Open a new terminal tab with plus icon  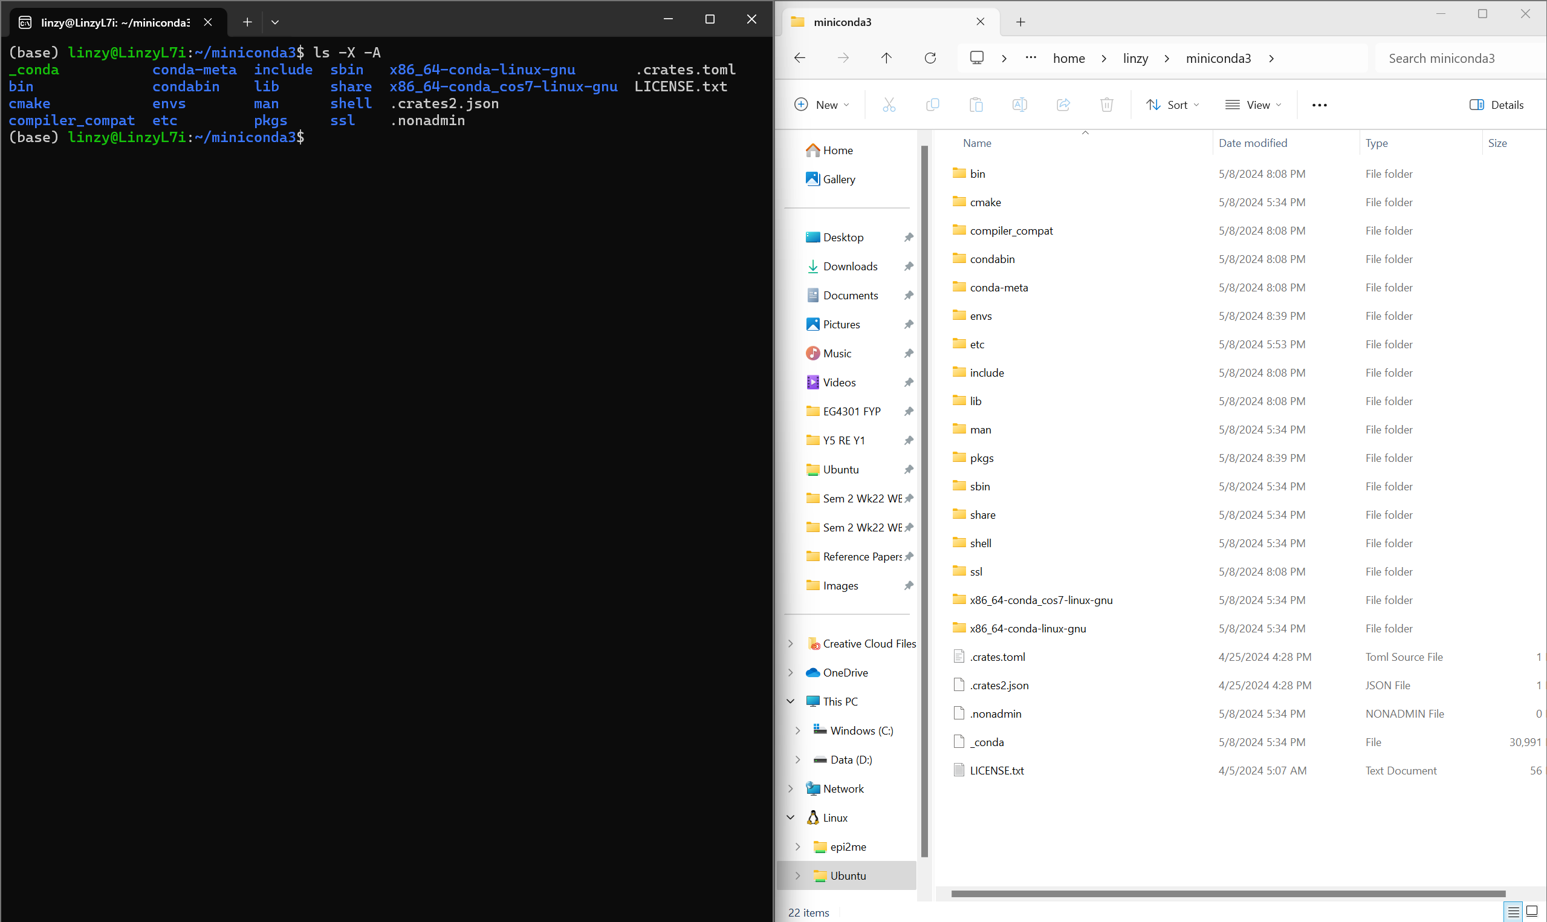[x=247, y=22]
